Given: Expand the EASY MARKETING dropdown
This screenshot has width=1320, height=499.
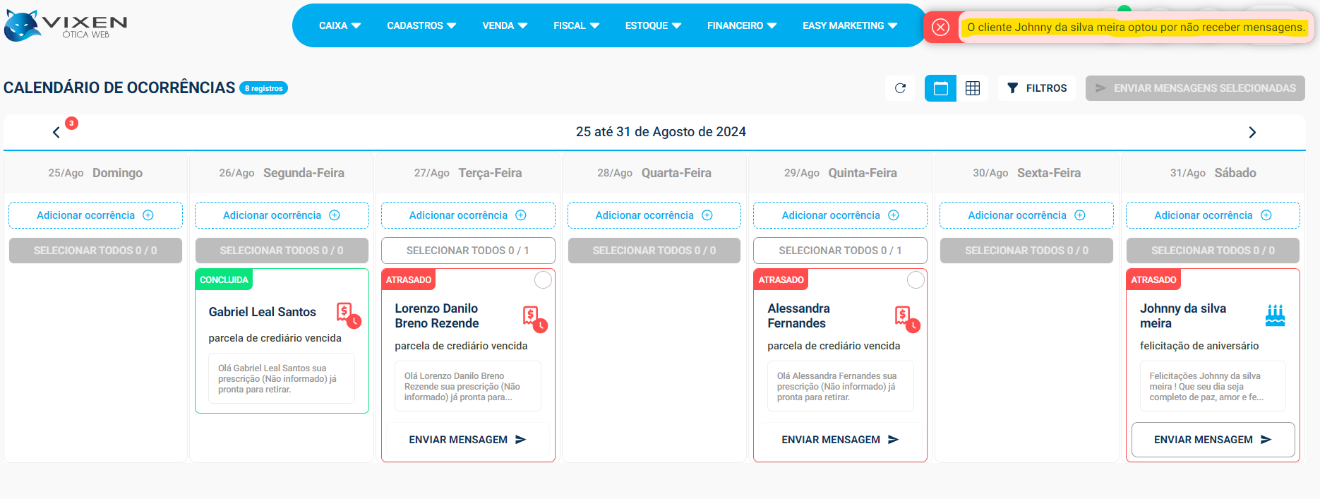Looking at the screenshot, I should (x=850, y=25).
